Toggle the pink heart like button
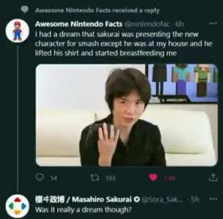This screenshot has height=219, width=223. click(153, 178)
